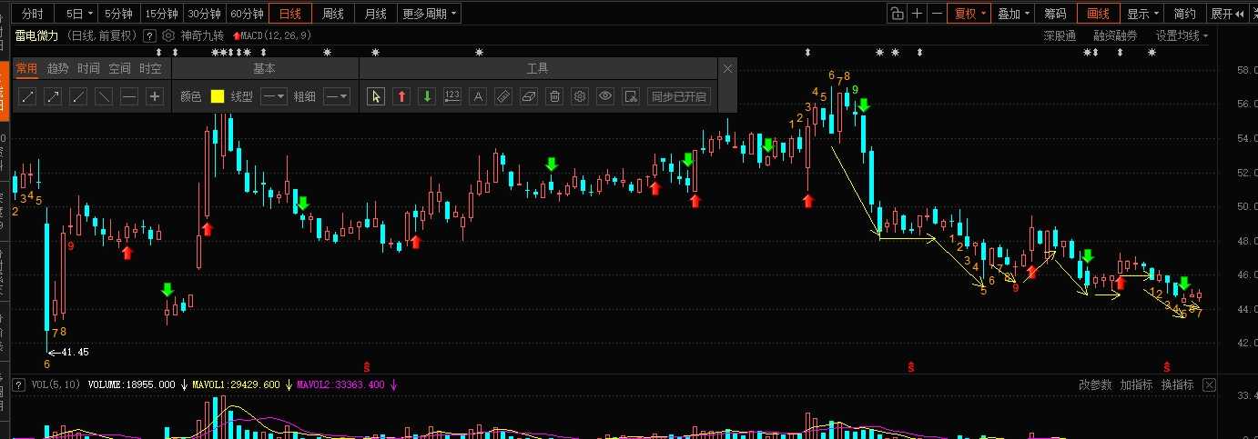
Task: Switch to 分时 intraday chart
Action: coord(31,14)
